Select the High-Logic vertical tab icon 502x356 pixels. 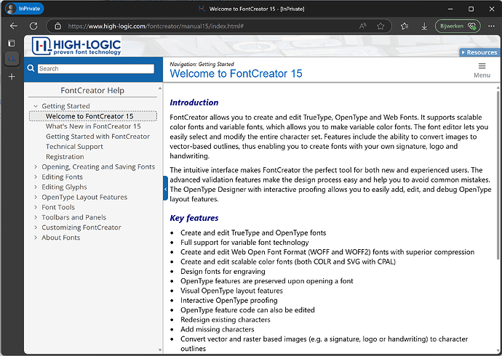point(12,59)
